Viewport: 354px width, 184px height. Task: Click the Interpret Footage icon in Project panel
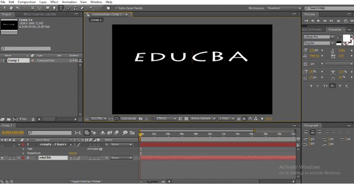pos(2,119)
